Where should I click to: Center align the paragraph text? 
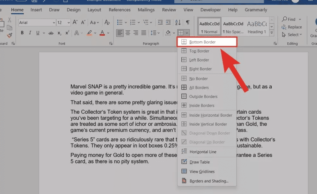(x=128, y=33)
